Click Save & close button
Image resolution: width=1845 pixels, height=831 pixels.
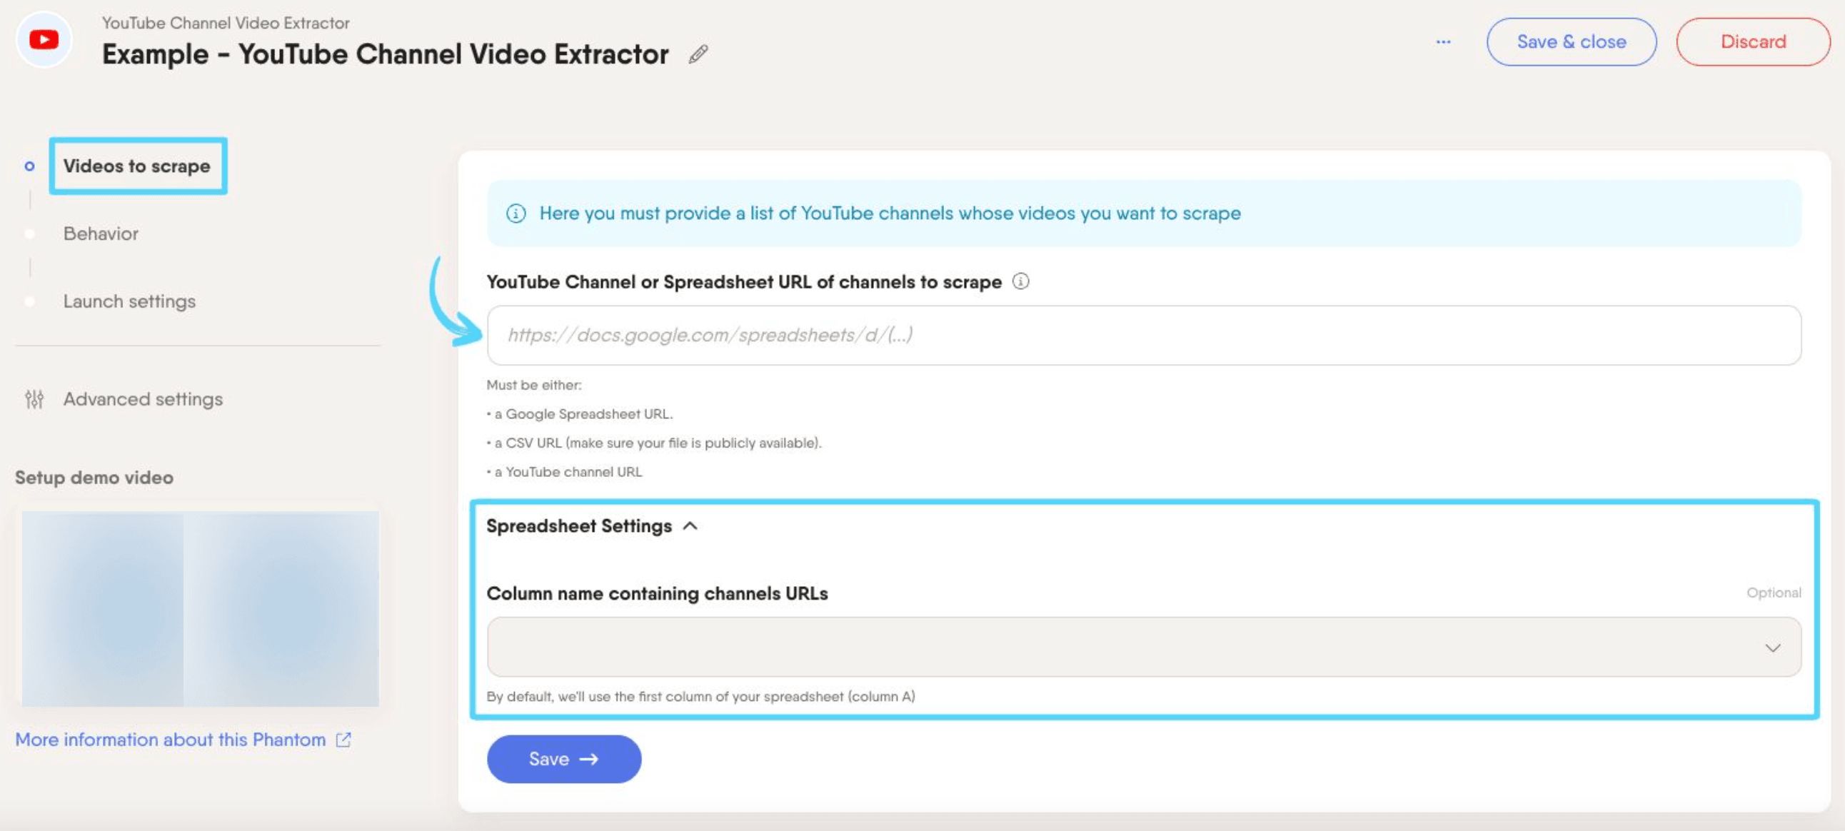[1572, 41]
